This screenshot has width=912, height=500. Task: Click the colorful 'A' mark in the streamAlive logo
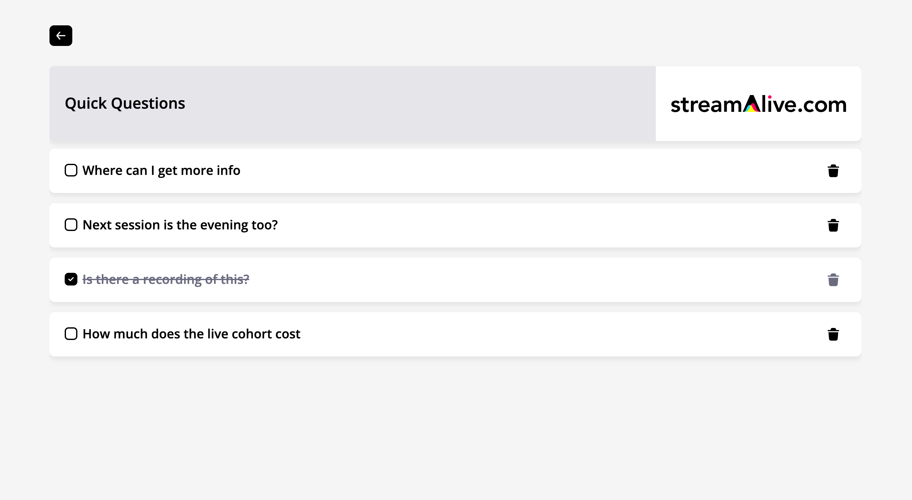[x=752, y=104]
